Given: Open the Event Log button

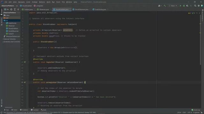Looking at the screenshot, I should (196, 110).
